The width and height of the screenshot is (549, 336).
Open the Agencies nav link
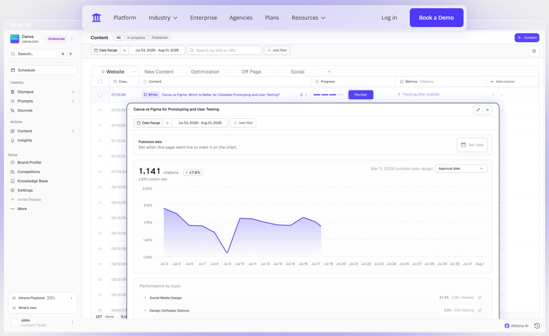point(241,18)
